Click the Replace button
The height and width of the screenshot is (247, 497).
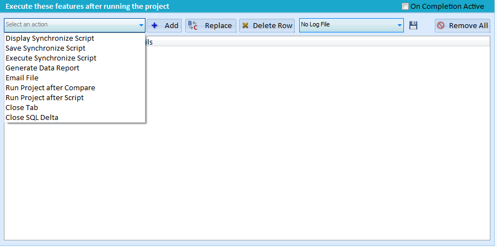(x=211, y=26)
